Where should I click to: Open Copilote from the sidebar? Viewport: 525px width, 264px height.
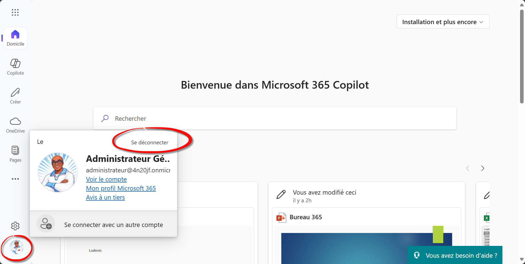[15, 67]
